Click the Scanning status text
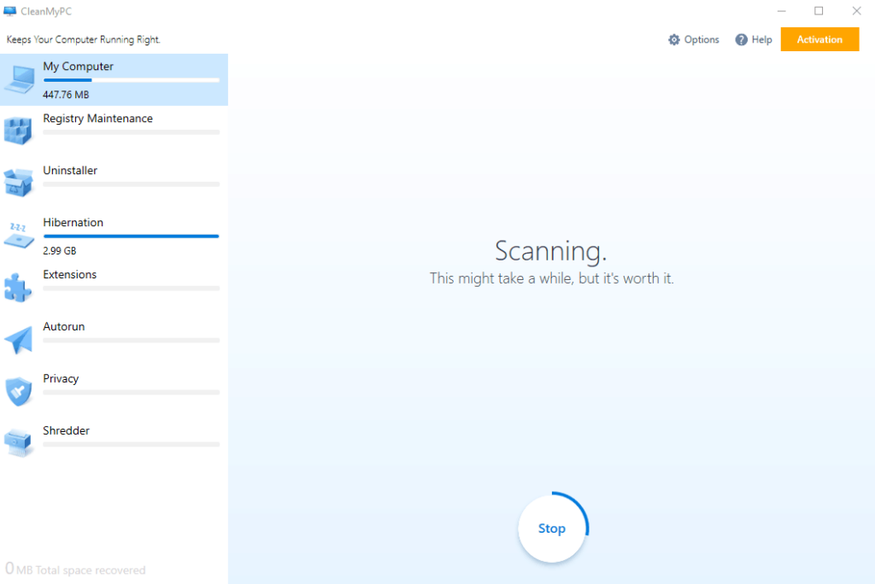875x584 pixels. (x=551, y=251)
